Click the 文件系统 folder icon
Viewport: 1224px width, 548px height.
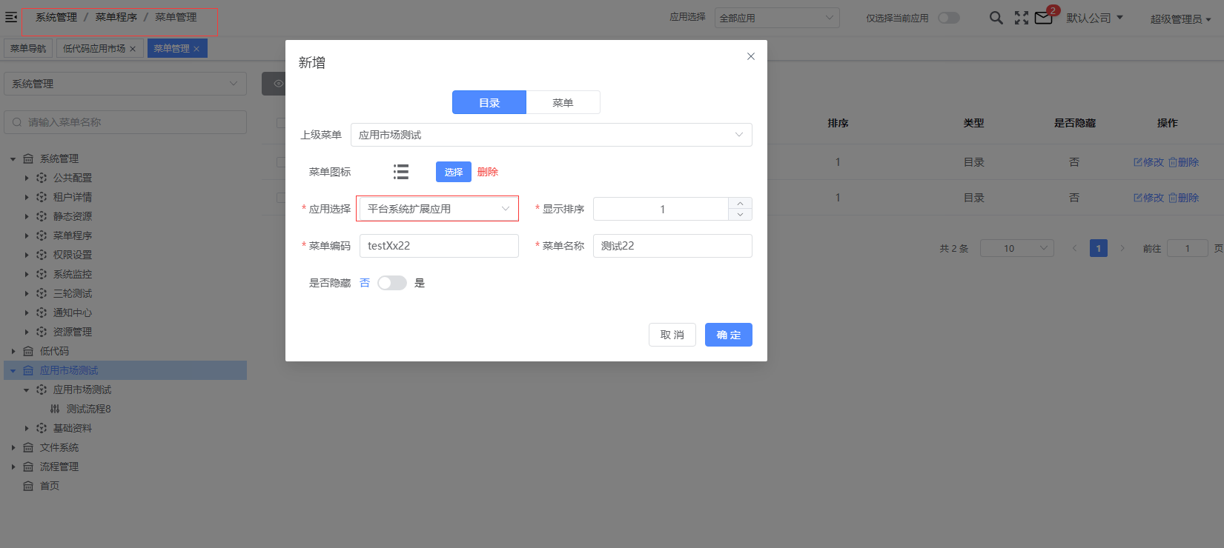28,447
